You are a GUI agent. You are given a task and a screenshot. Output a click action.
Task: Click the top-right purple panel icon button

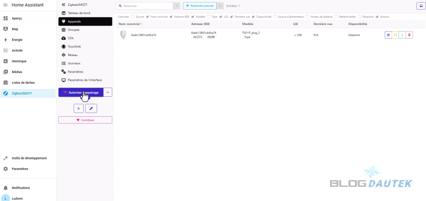420,6
